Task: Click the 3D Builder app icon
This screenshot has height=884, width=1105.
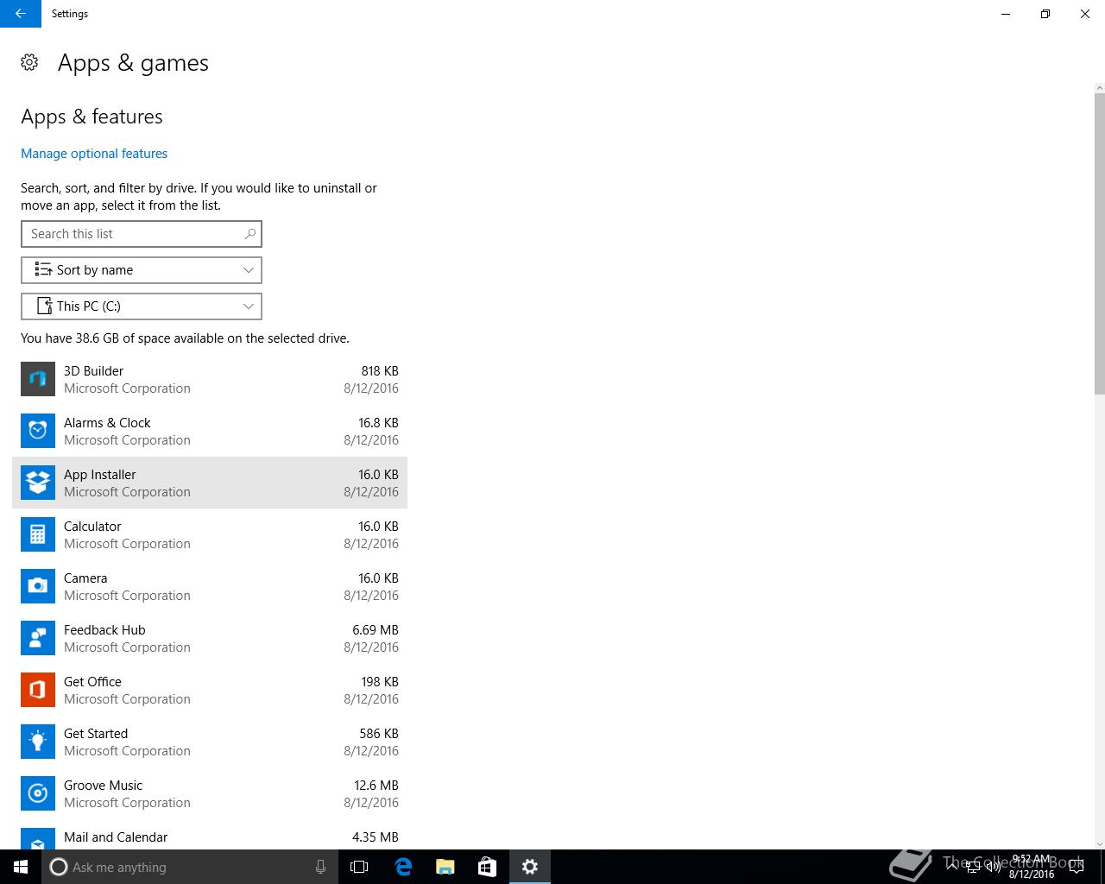Action: click(38, 379)
